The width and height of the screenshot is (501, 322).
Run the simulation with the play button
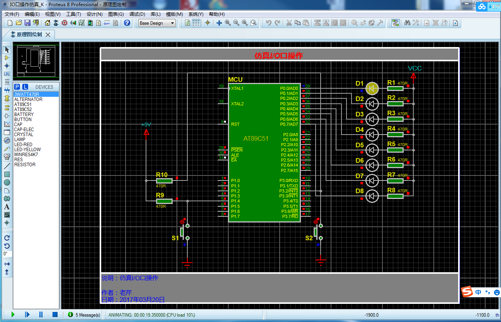point(13,315)
